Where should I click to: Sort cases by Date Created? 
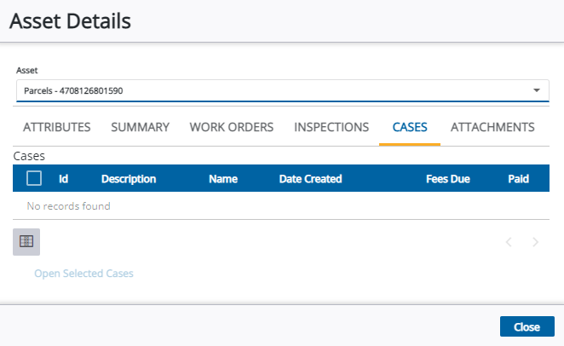(x=310, y=179)
